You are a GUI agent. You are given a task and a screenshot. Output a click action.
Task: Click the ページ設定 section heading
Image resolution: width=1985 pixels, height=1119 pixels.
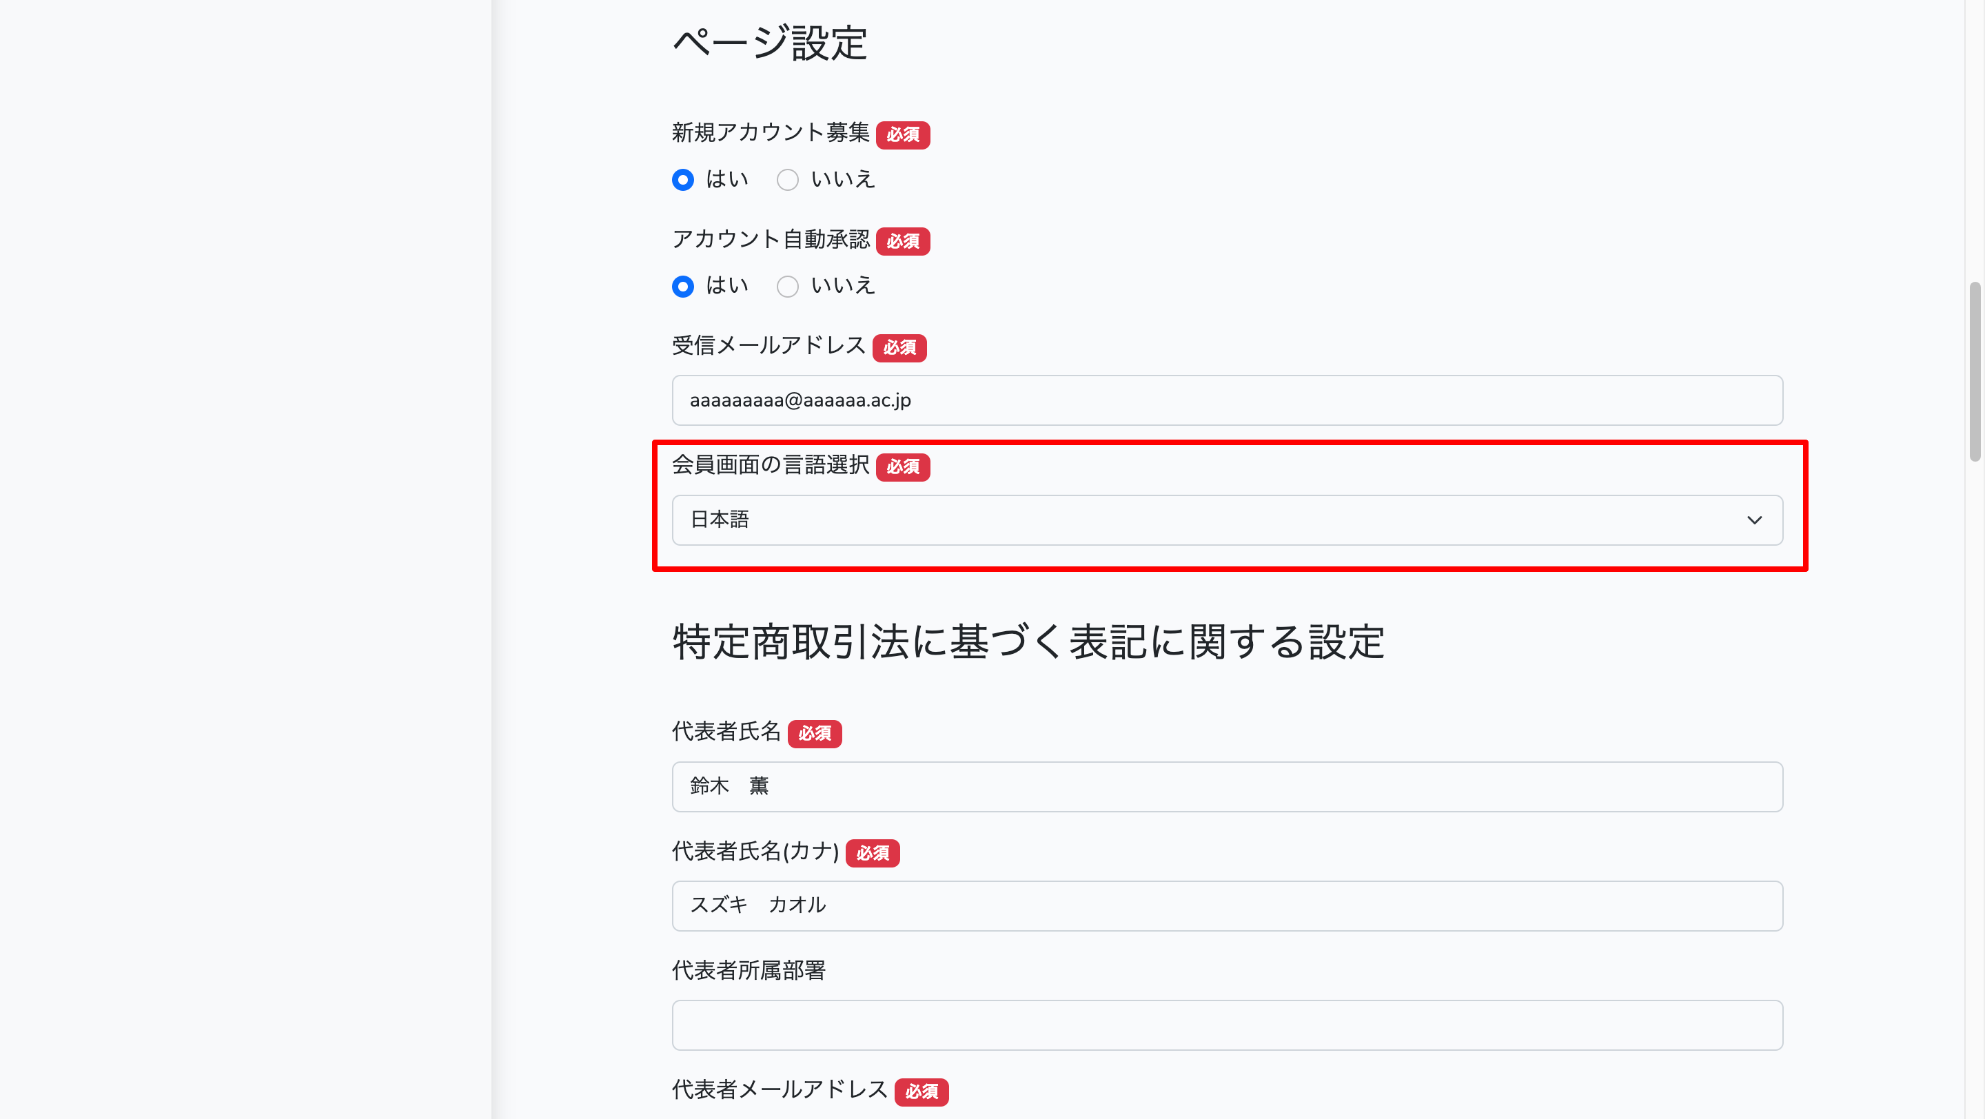tap(770, 43)
